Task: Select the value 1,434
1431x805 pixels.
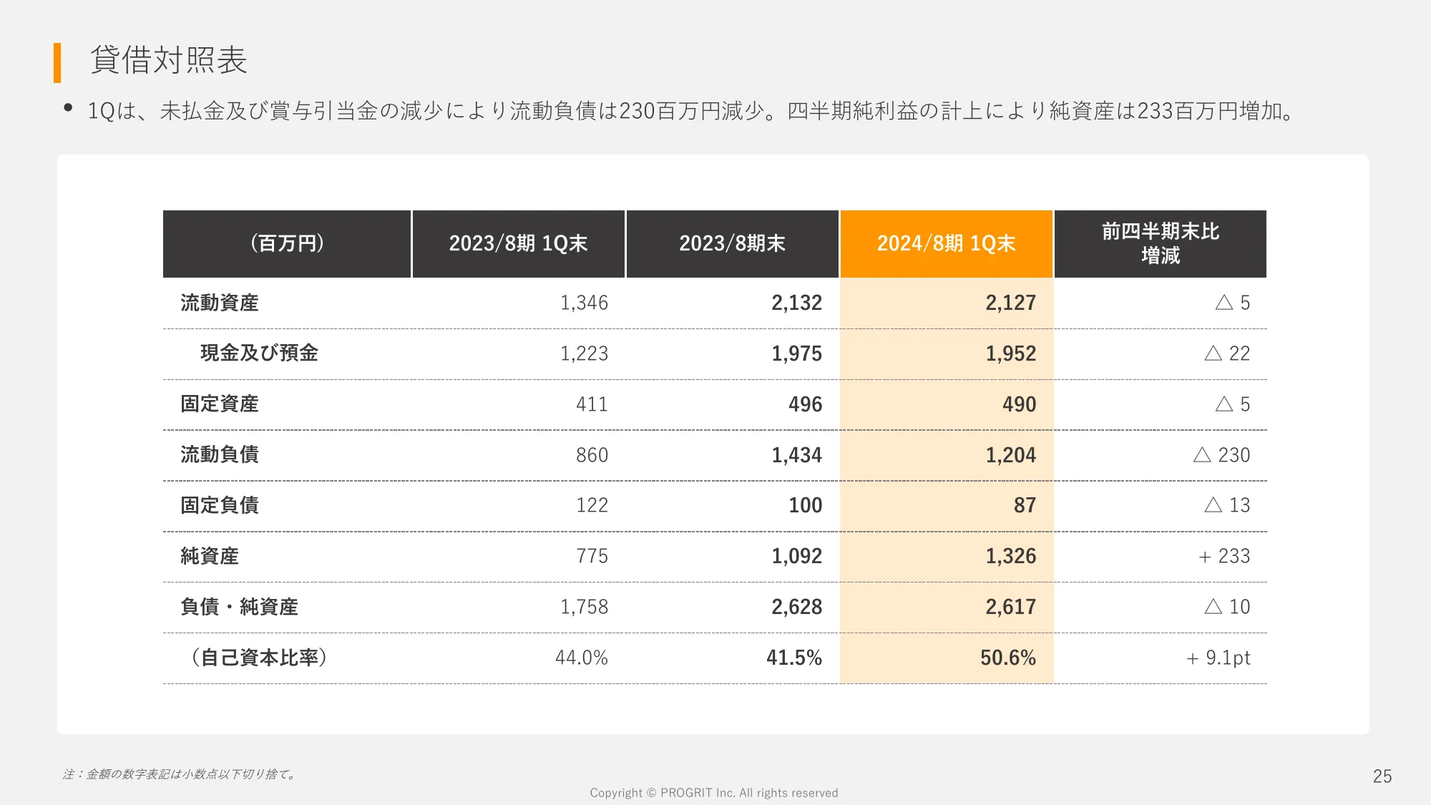Action: tap(796, 455)
